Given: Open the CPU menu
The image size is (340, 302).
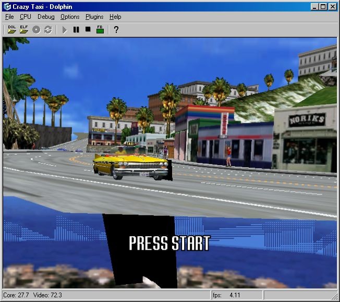Looking at the screenshot, I should pos(26,17).
